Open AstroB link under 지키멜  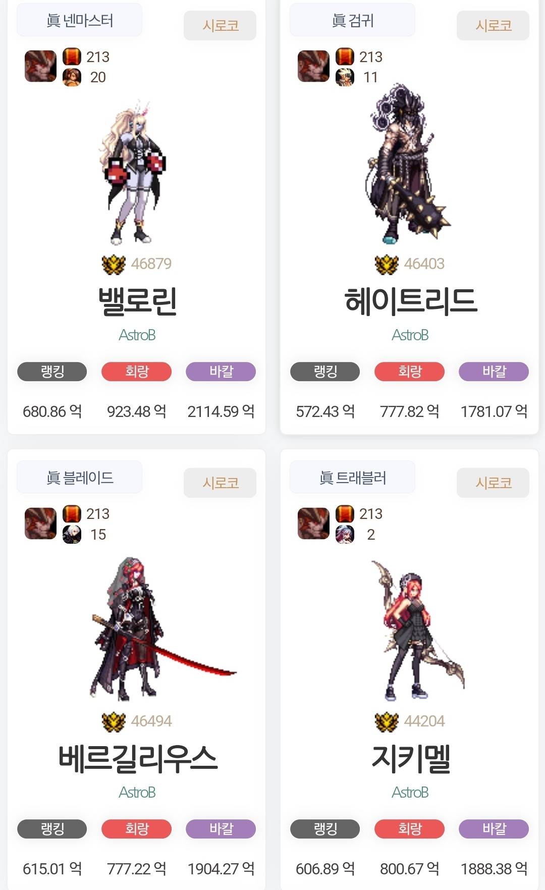pos(410,793)
